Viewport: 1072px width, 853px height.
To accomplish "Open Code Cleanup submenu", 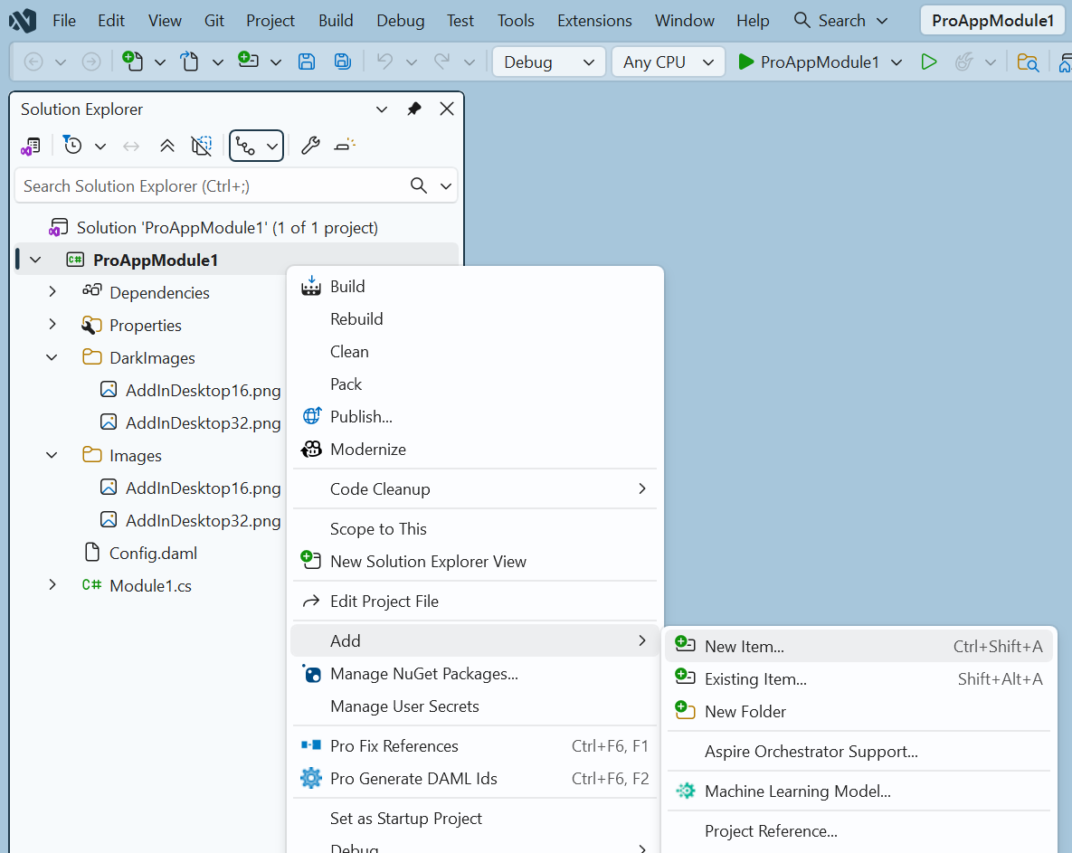I will coord(474,488).
